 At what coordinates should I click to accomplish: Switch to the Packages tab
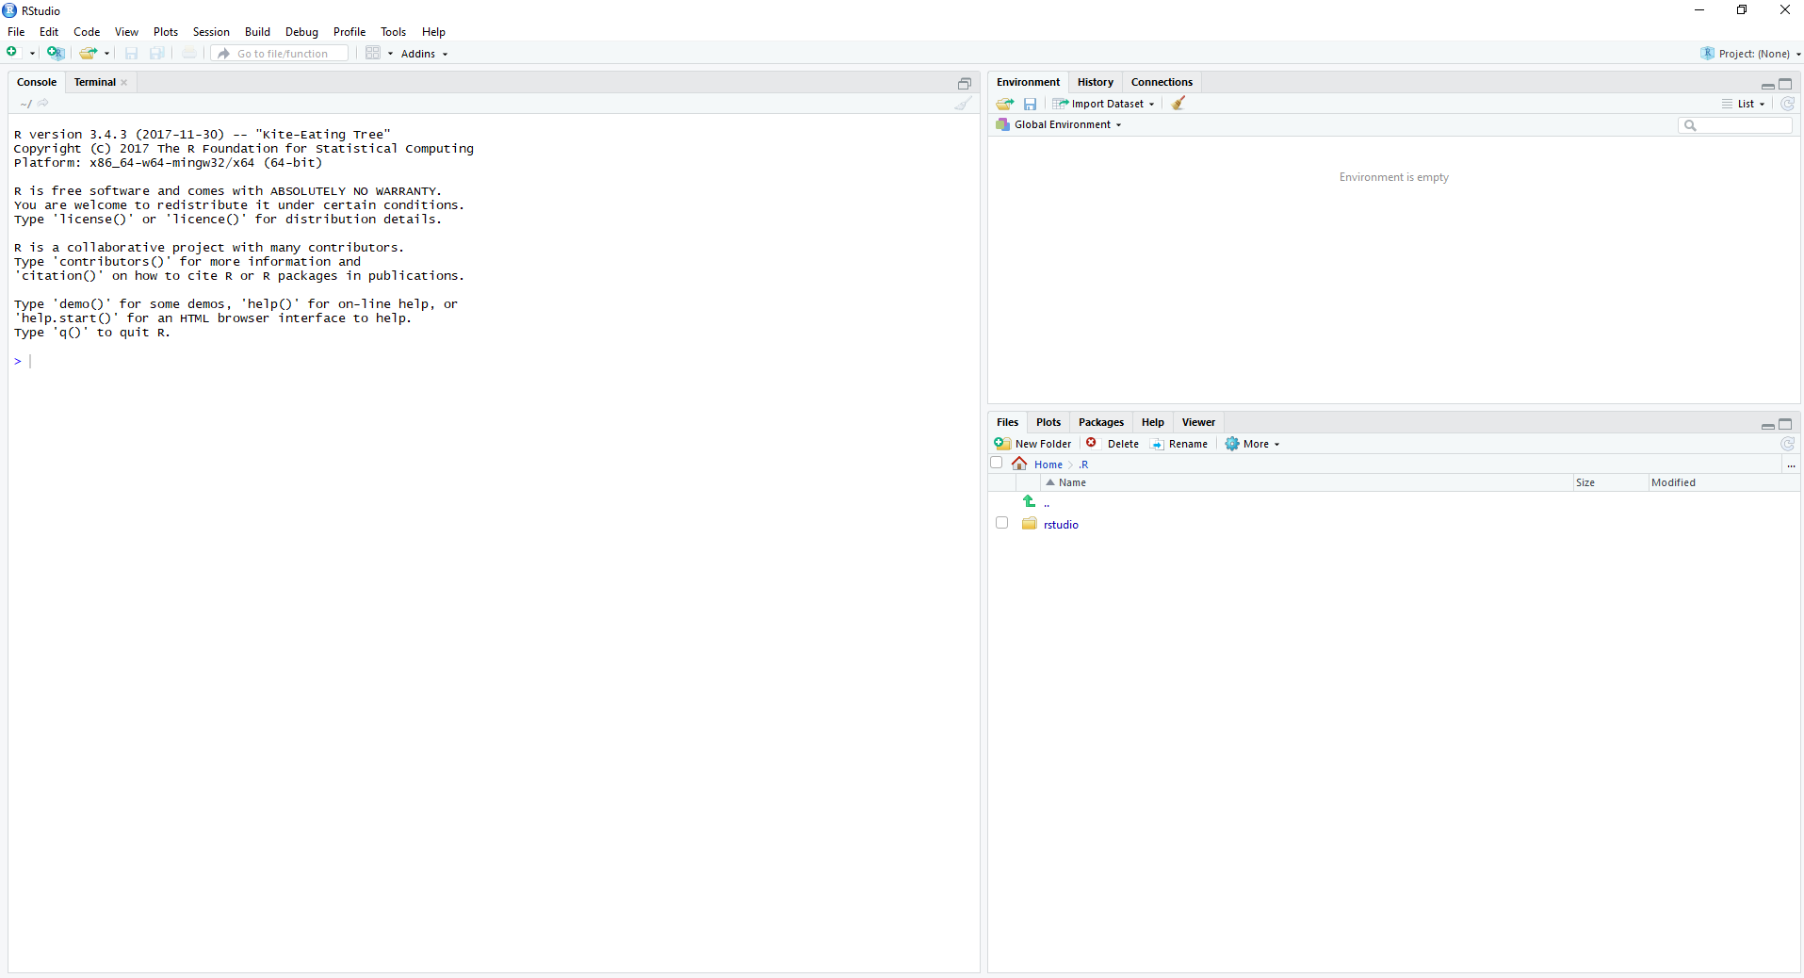coord(1100,422)
